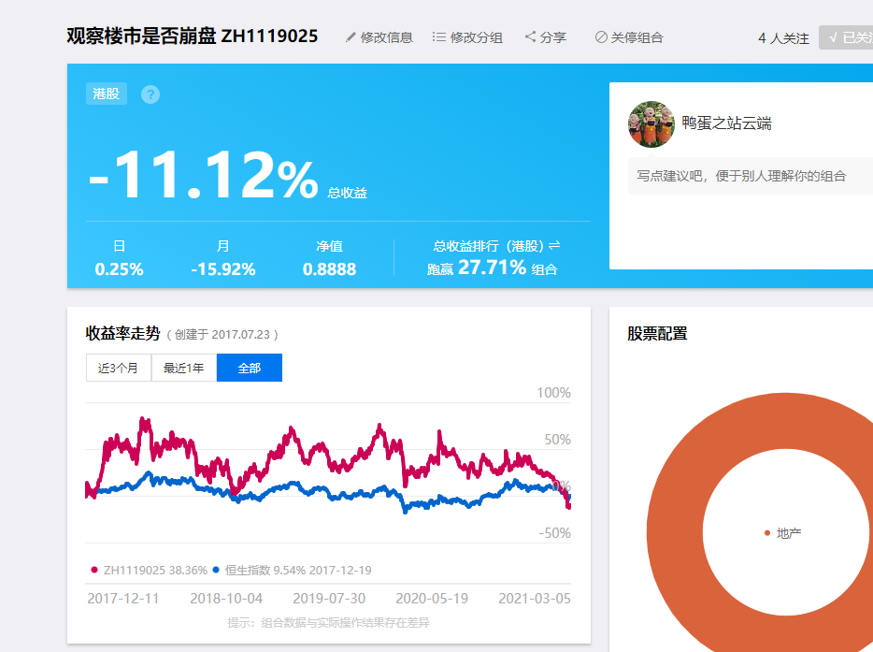Click the portfolio title 观察楼市是否崩盘

(140, 36)
